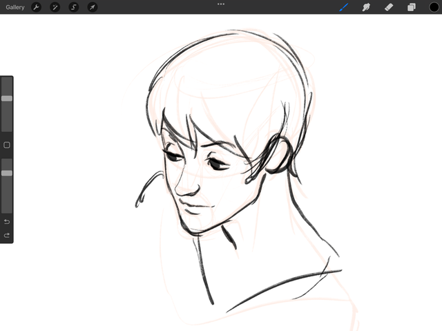Open the Adjustments magic wand menu
The image size is (442, 331).
coord(55,7)
